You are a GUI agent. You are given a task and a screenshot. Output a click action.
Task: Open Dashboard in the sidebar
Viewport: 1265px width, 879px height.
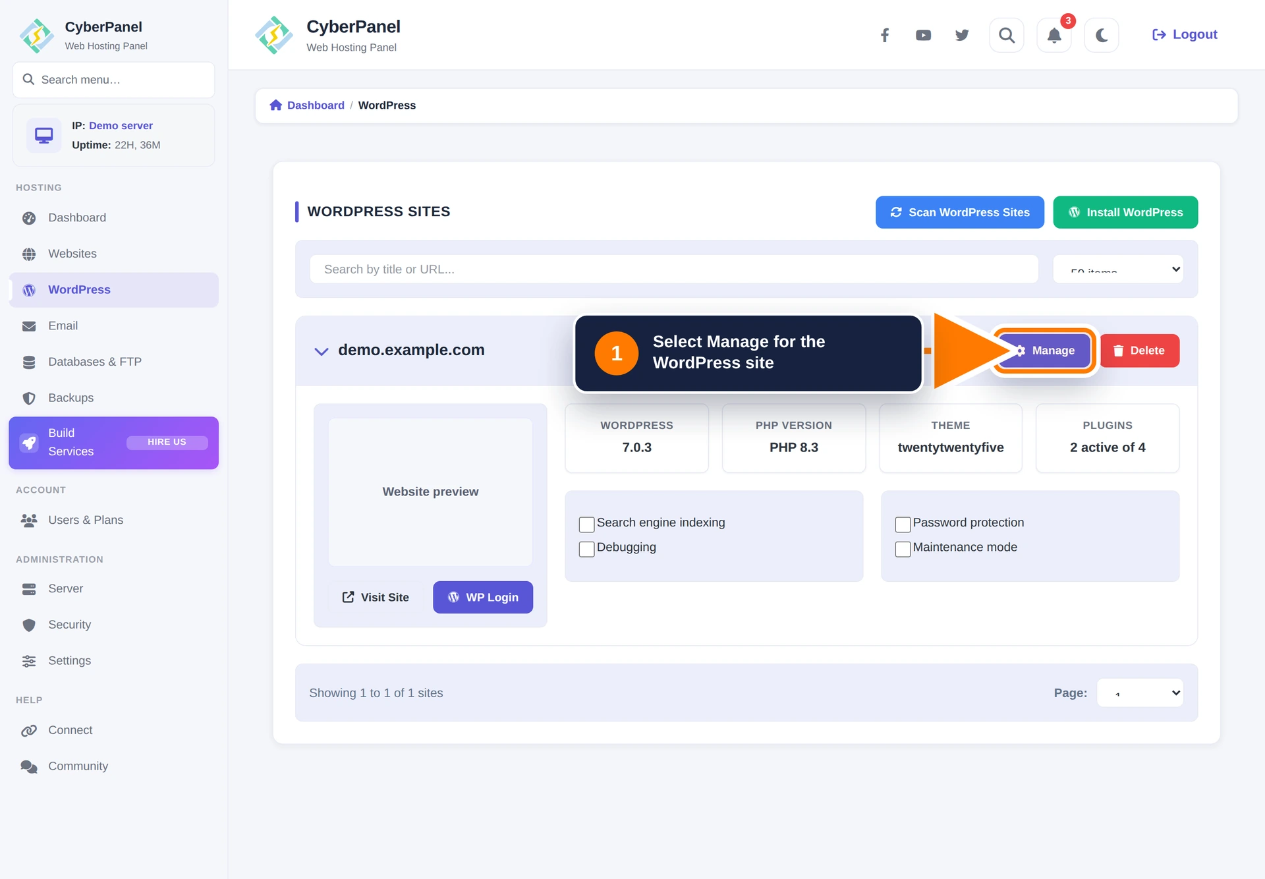coord(113,218)
